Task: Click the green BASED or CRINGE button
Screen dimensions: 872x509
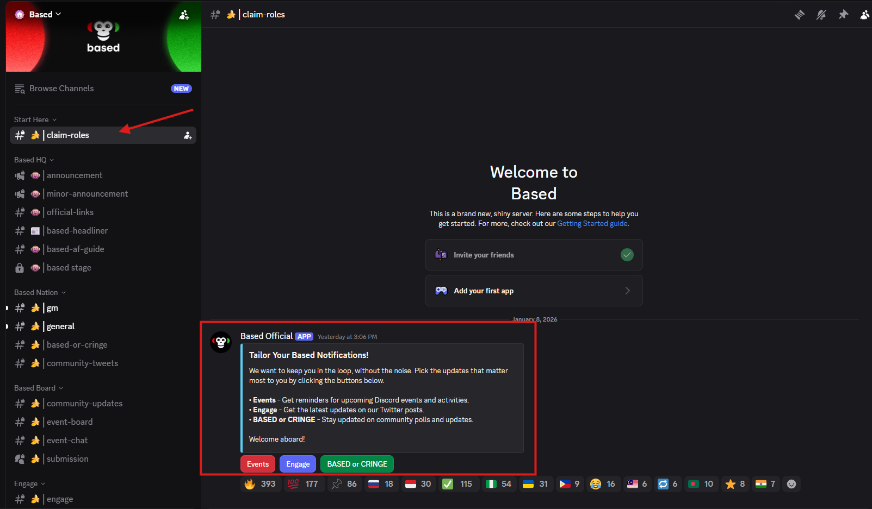Action: click(x=357, y=464)
